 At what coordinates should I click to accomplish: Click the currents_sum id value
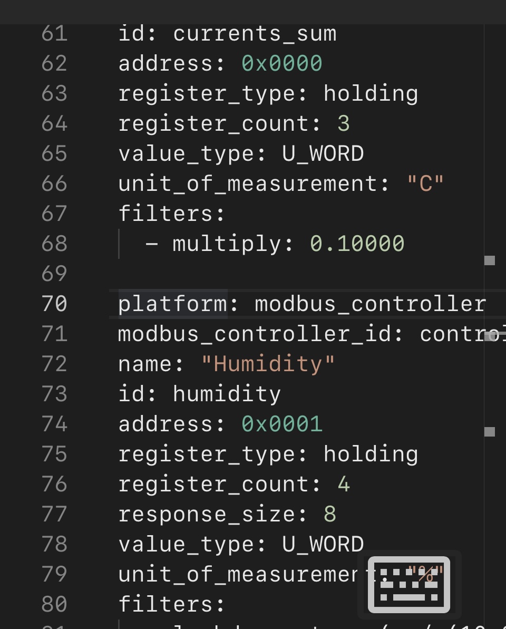click(x=255, y=33)
